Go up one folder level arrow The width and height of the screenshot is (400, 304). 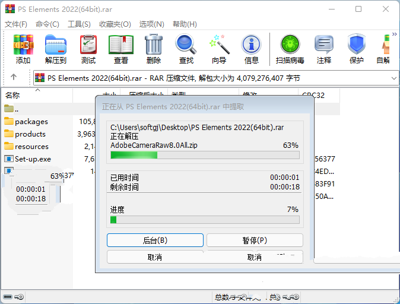pyautogui.click(x=14, y=77)
